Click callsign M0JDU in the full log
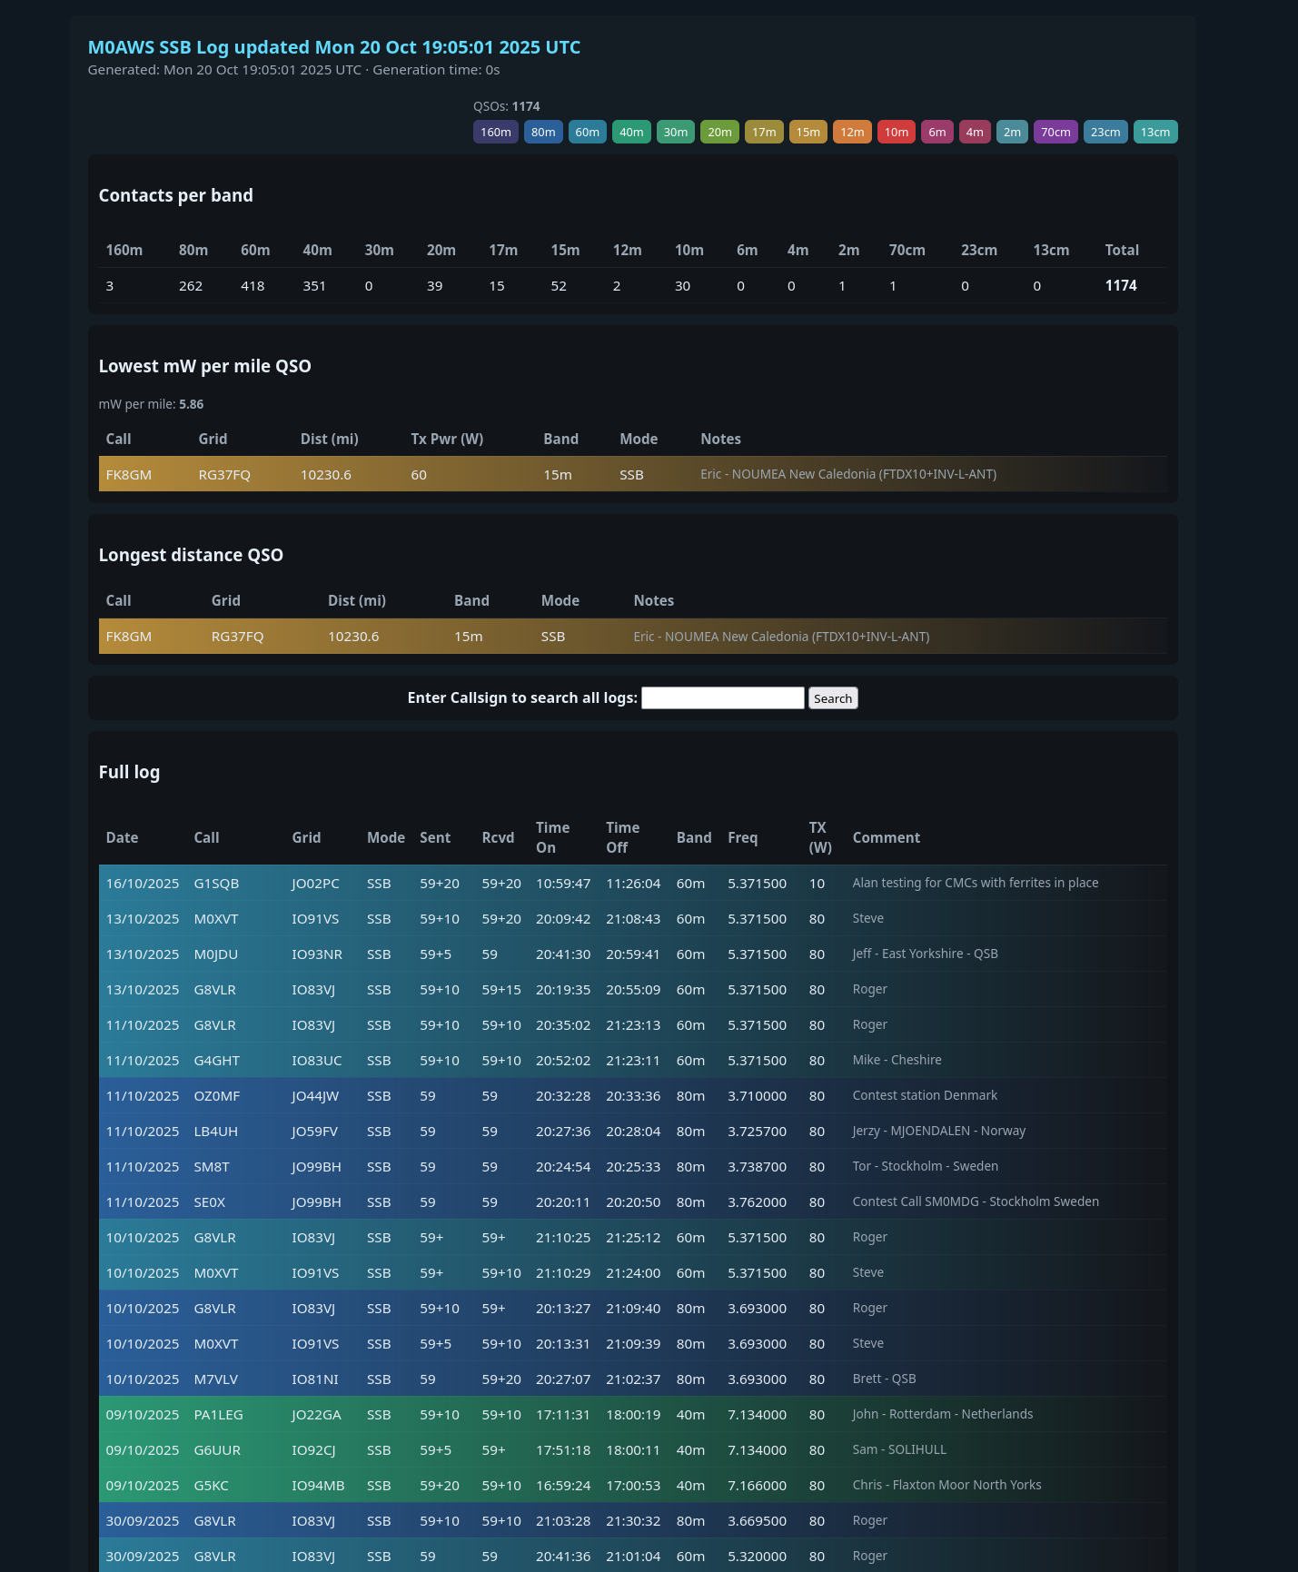The width and height of the screenshot is (1298, 1572). click(216, 954)
